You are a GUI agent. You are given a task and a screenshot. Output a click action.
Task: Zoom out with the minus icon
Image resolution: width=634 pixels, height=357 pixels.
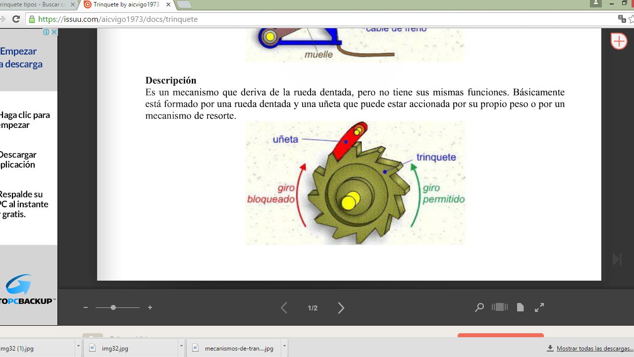(x=86, y=307)
